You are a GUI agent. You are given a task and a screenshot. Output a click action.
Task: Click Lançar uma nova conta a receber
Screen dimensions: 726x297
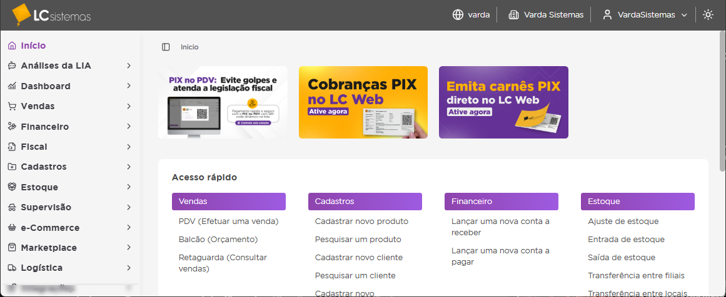tap(500, 226)
